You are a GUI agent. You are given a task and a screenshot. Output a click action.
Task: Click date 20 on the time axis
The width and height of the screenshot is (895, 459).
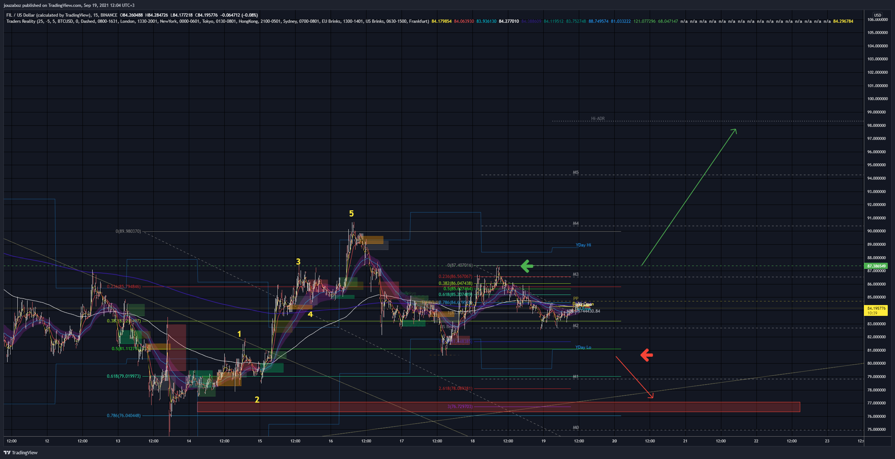pos(614,441)
